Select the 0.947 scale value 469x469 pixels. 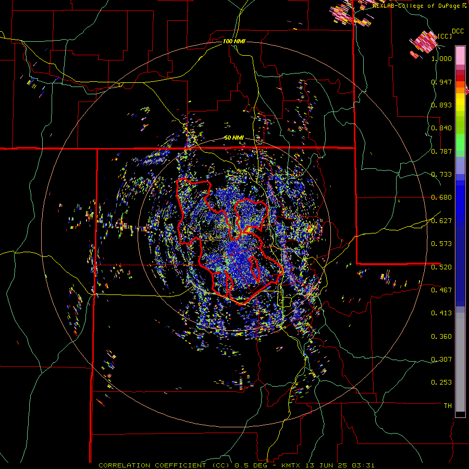[441, 82]
